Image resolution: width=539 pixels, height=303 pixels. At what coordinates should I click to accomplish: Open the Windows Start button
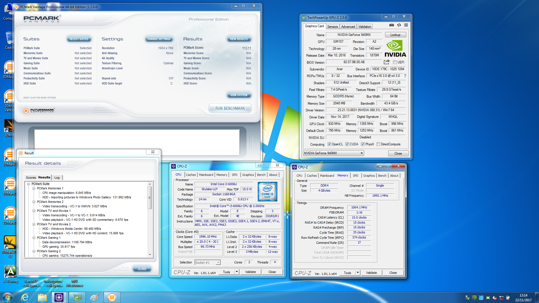[x=7, y=297]
